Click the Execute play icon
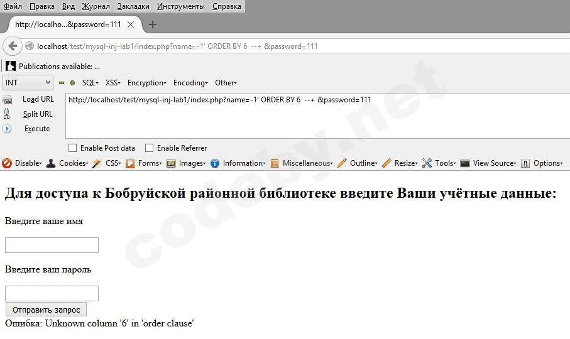This screenshot has height=339, width=570. click(7, 129)
